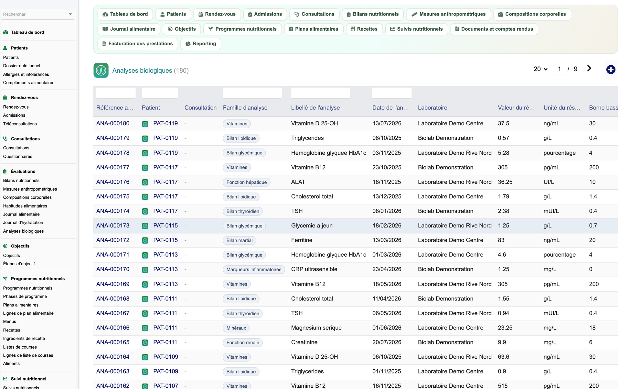
Task: Open the Admissions top tab
Action: pyautogui.click(x=265, y=14)
